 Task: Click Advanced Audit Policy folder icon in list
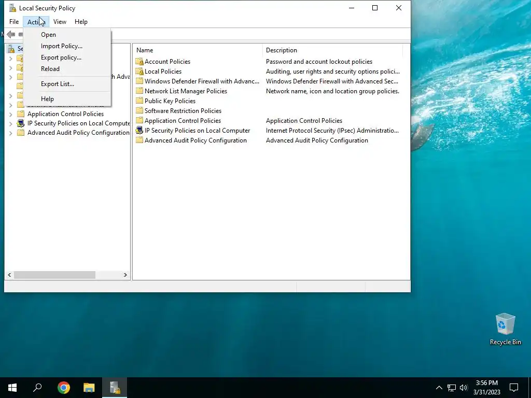pos(139,140)
